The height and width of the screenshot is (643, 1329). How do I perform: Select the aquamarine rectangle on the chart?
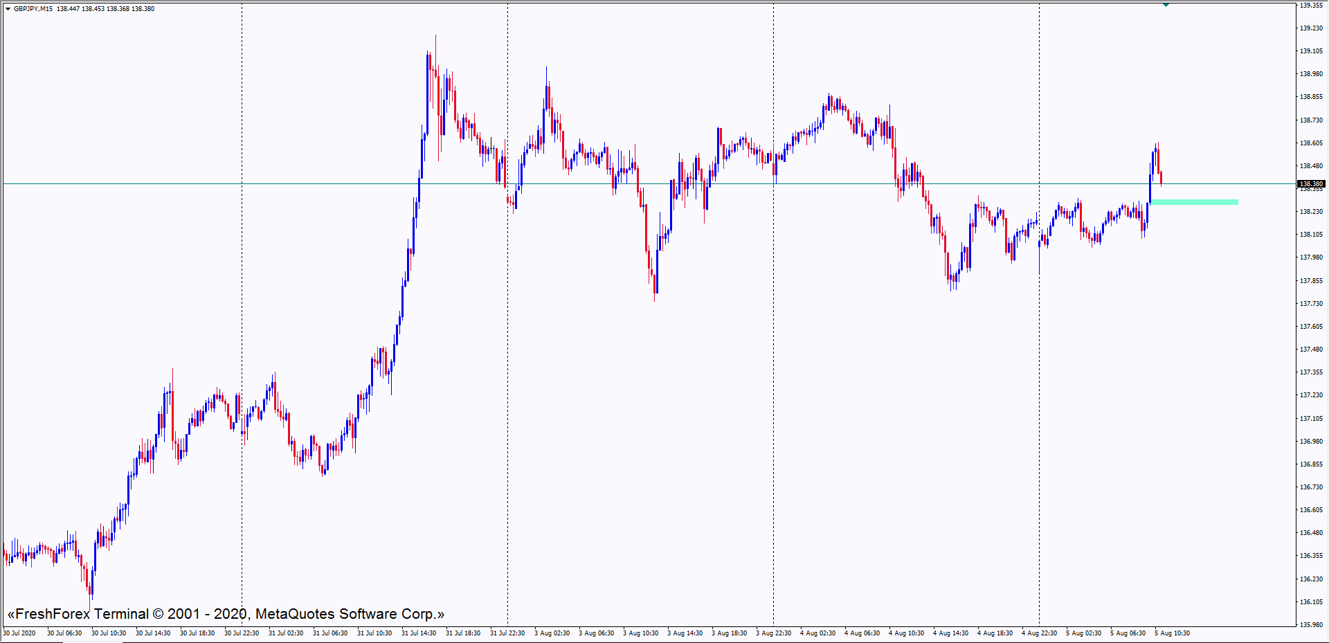(x=1194, y=202)
